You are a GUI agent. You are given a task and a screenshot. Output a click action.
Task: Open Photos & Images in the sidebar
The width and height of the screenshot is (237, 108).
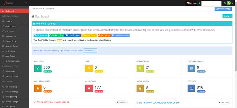pos(15,102)
